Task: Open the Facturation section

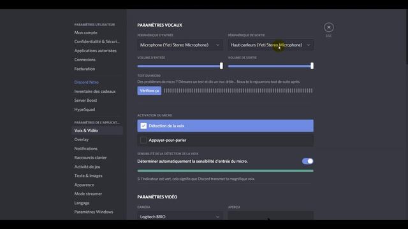Action: tap(85, 69)
